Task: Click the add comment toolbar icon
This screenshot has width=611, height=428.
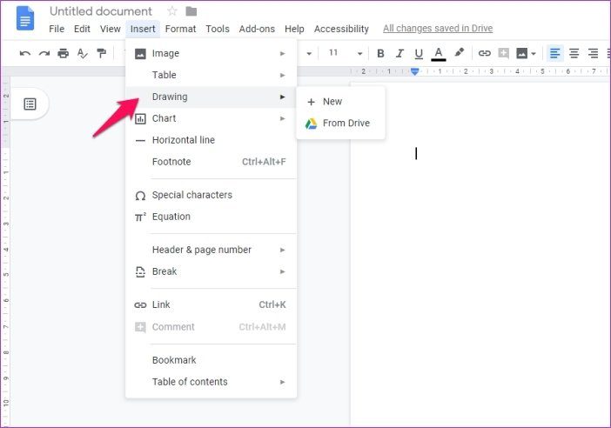Action: coord(503,53)
